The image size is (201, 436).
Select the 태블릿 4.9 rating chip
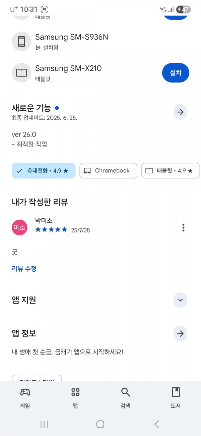click(x=171, y=171)
